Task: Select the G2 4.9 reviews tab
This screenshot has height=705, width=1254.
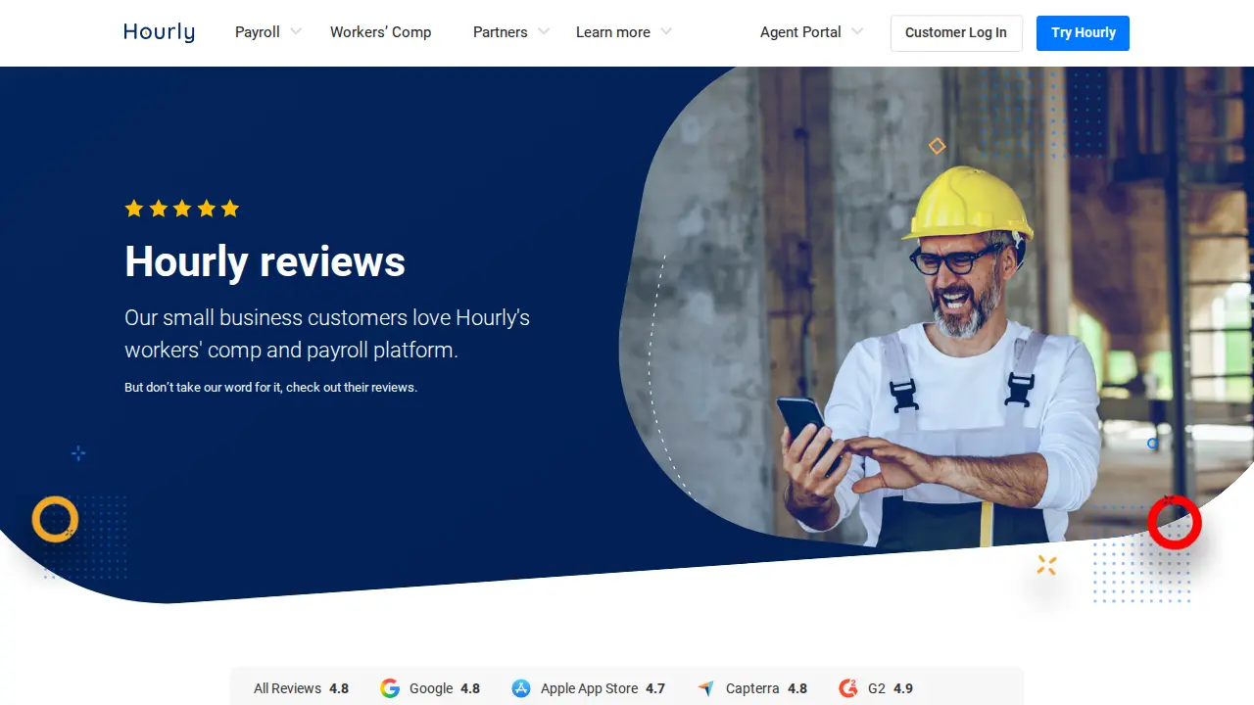Action: pos(876,688)
